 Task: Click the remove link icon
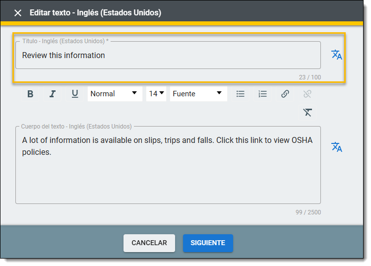308,94
